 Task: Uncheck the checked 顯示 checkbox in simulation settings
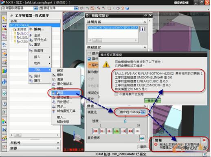click(x=89, y=59)
